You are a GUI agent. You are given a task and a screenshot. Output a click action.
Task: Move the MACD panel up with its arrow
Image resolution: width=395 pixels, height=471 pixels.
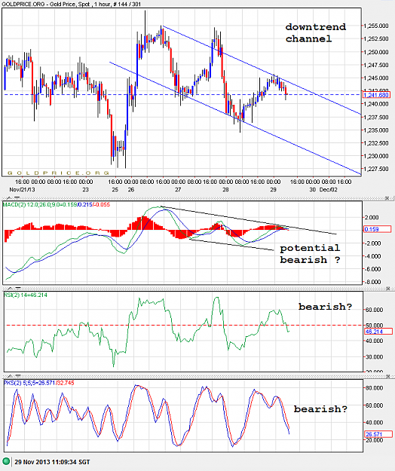9,198
